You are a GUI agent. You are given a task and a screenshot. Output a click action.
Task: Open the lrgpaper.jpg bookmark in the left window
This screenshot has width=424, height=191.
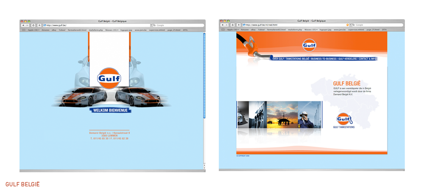point(126,30)
